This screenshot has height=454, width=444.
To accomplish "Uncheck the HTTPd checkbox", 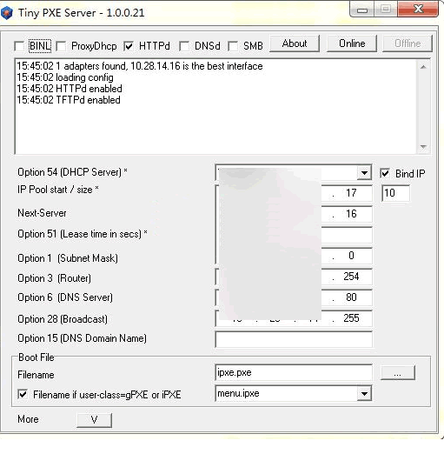I will click(x=129, y=46).
